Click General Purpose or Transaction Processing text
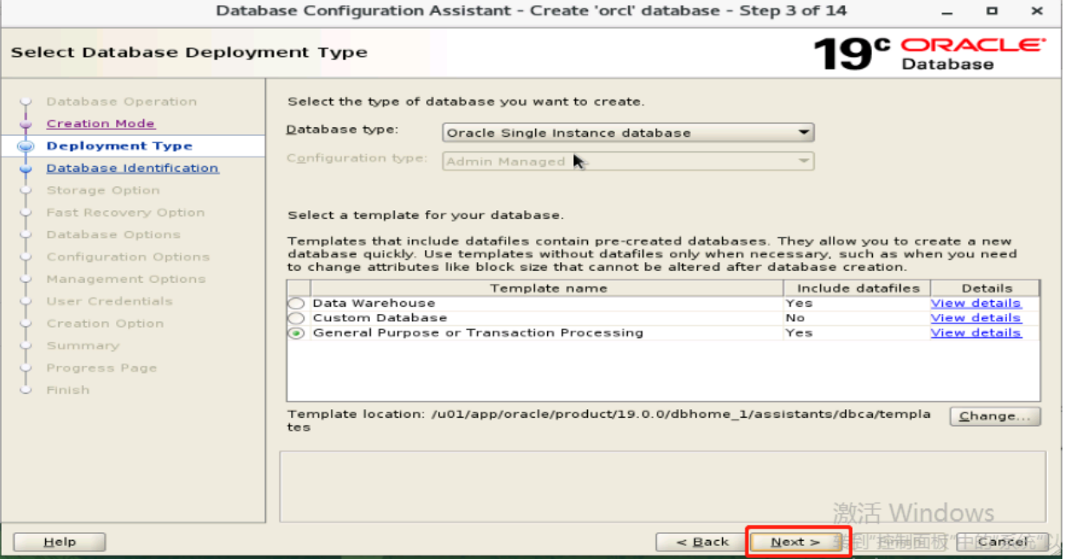Image resolution: width=1065 pixels, height=559 pixels. (478, 333)
